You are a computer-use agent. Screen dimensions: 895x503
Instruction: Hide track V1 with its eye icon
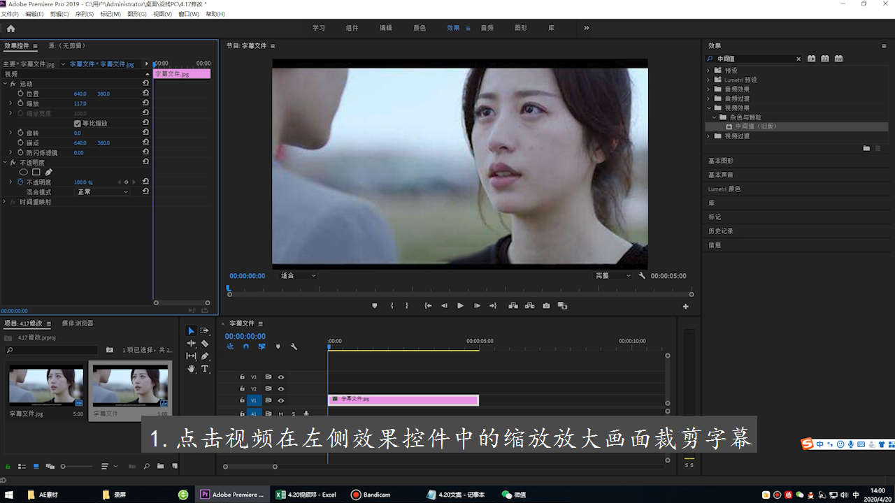[x=281, y=400]
